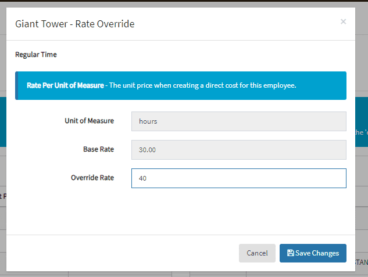Click bold "Rate Per Unit of Measure" banner text

(x=65, y=85)
